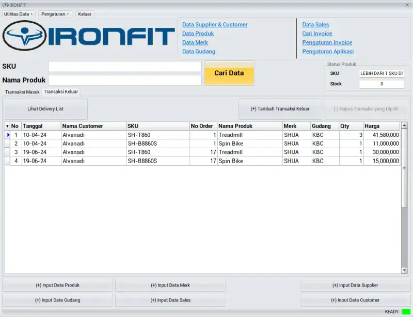Open the grid header selector dropdown arrow
The width and height of the screenshot is (413, 317).
tap(7, 126)
